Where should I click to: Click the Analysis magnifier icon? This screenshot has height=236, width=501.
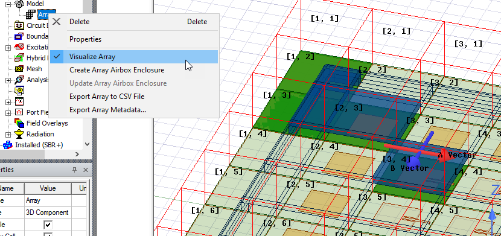tap(19, 80)
